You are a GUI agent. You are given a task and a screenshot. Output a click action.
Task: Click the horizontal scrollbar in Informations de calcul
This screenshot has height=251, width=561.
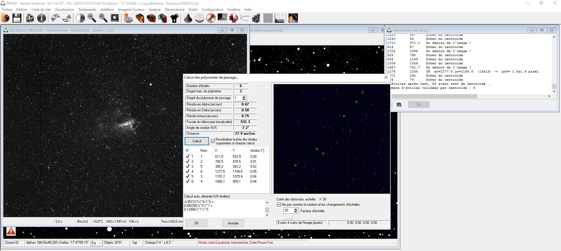[x=434, y=96]
